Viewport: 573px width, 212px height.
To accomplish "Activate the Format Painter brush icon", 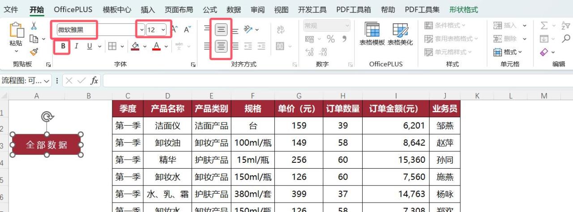I will pos(34,52).
